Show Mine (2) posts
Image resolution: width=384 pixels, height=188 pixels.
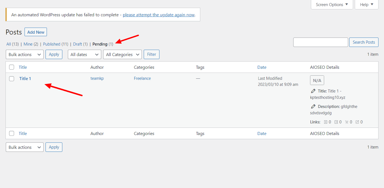31,44
